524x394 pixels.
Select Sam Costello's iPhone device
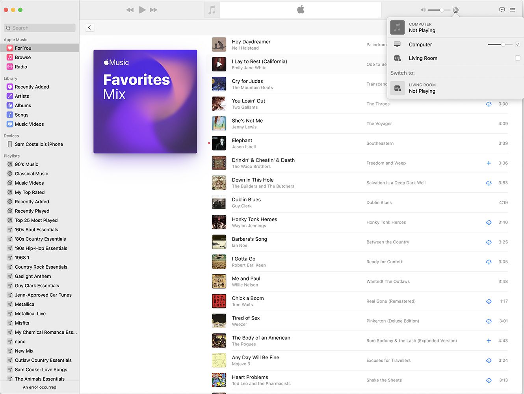(x=39, y=144)
